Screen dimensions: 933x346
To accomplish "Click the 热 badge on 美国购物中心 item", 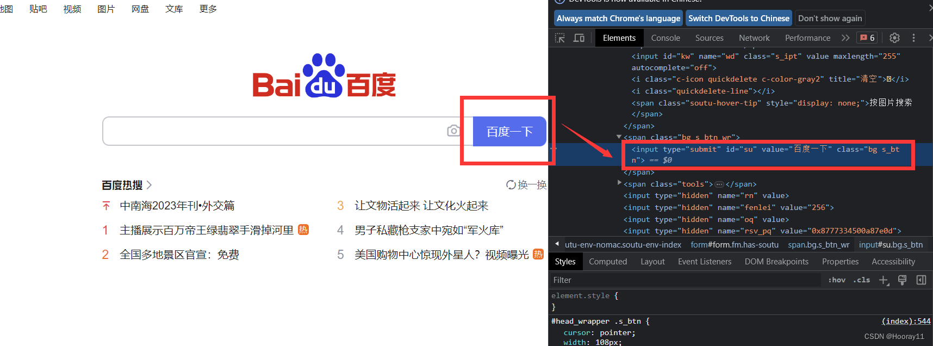I will (x=538, y=254).
